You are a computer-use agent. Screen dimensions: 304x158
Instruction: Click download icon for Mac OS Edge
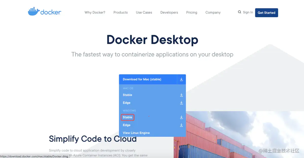[181, 103]
